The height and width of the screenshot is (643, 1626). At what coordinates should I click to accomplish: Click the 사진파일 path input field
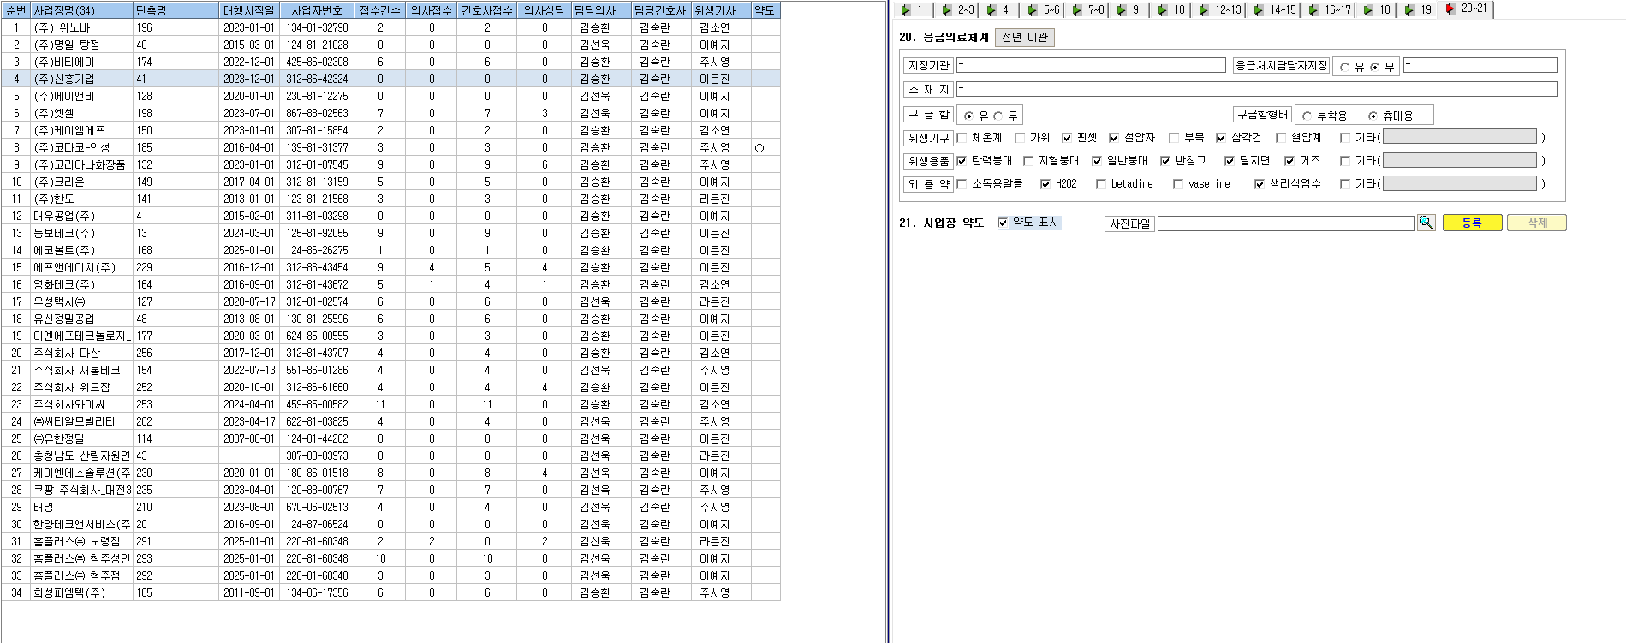point(1286,223)
